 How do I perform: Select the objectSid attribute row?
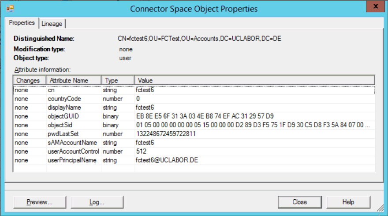click(x=194, y=125)
